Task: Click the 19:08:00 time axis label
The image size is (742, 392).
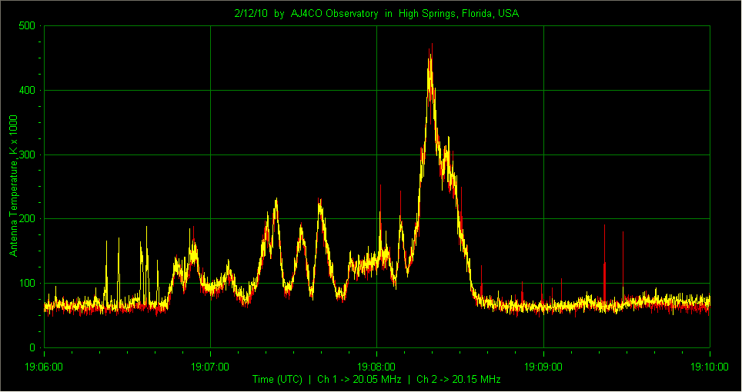Action: 376,367
